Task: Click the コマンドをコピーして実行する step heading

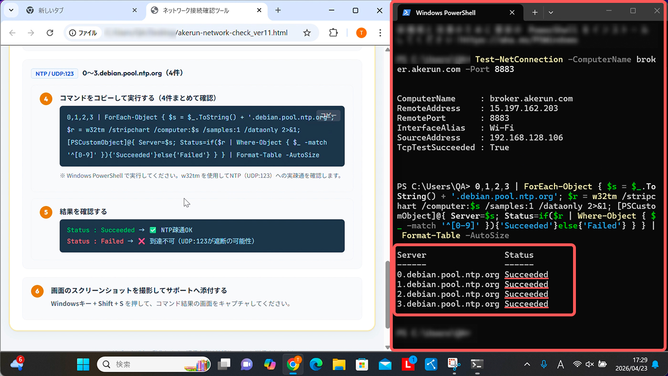Action: point(138,98)
